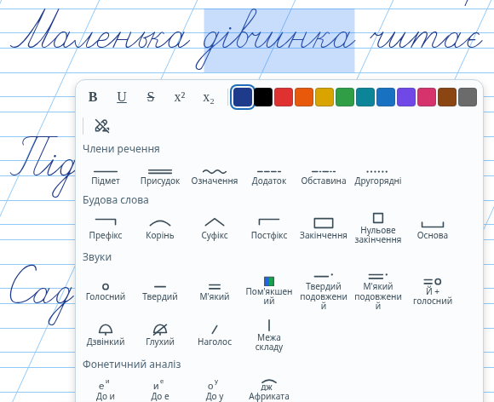Image resolution: width=494 pixels, height=402 pixels.
Task: Toggle Strikethrough formatting button
Action: pos(151,97)
